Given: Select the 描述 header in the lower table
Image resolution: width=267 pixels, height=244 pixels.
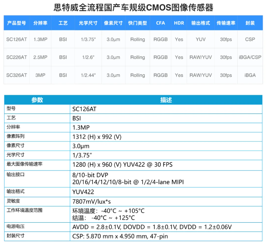Looking at the screenshot, I should point(166,100).
